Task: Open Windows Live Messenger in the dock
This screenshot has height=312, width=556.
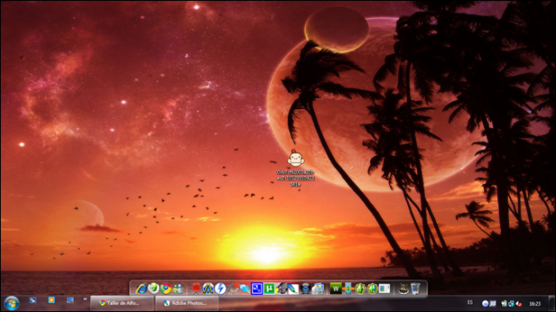Action: point(177,289)
